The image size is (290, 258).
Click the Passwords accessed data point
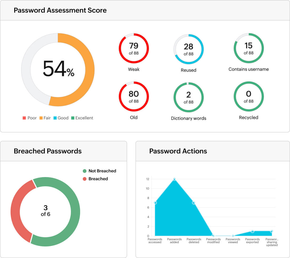point(155,203)
